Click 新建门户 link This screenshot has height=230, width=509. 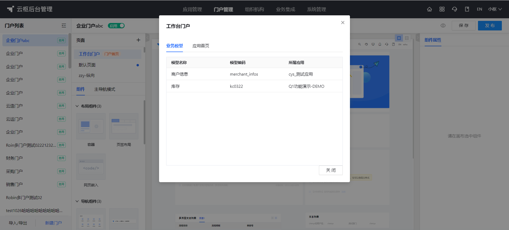(x=53, y=223)
